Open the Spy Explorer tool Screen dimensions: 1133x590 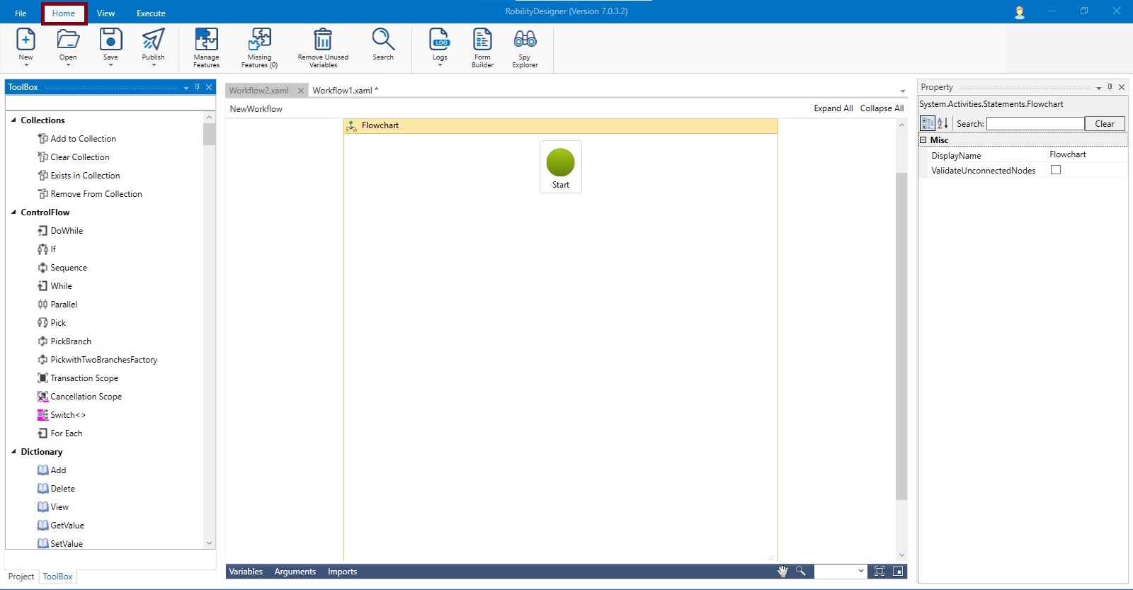(525, 40)
